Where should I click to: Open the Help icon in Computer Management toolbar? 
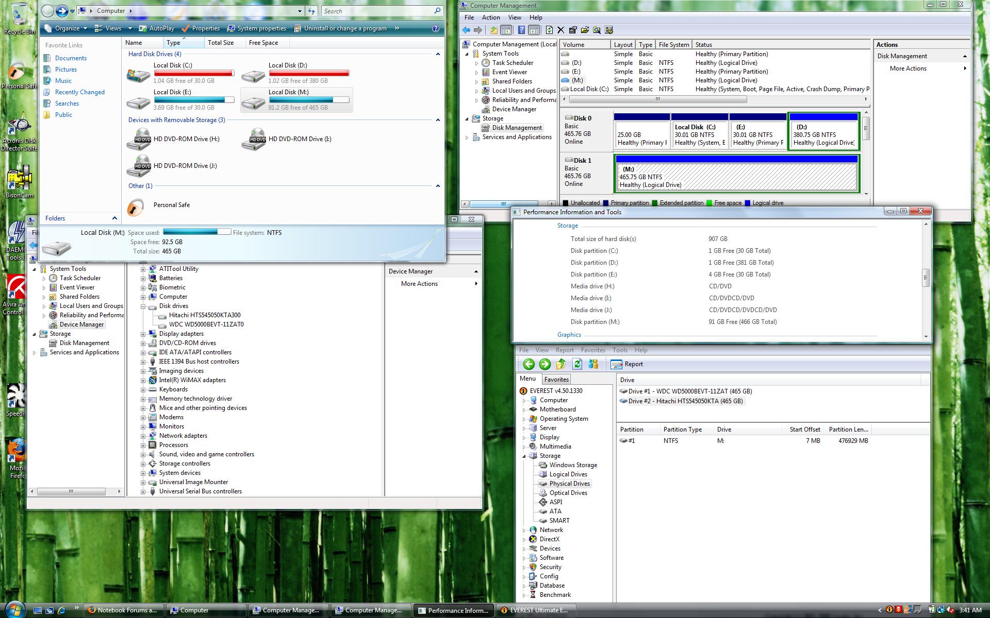(x=522, y=30)
